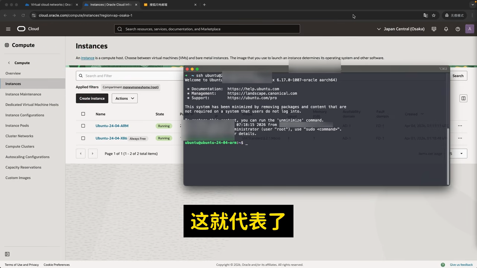Collapse the sidebar with bottom-left icon
Viewport: 477px width, 268px height.
pyautogui.click(x=7, y=254)
